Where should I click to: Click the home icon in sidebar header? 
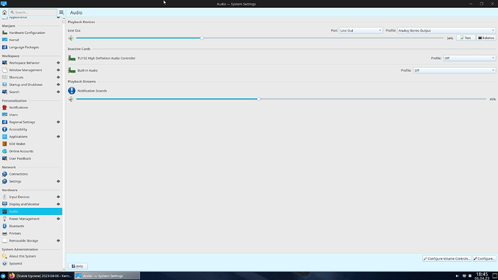point(4,12)
